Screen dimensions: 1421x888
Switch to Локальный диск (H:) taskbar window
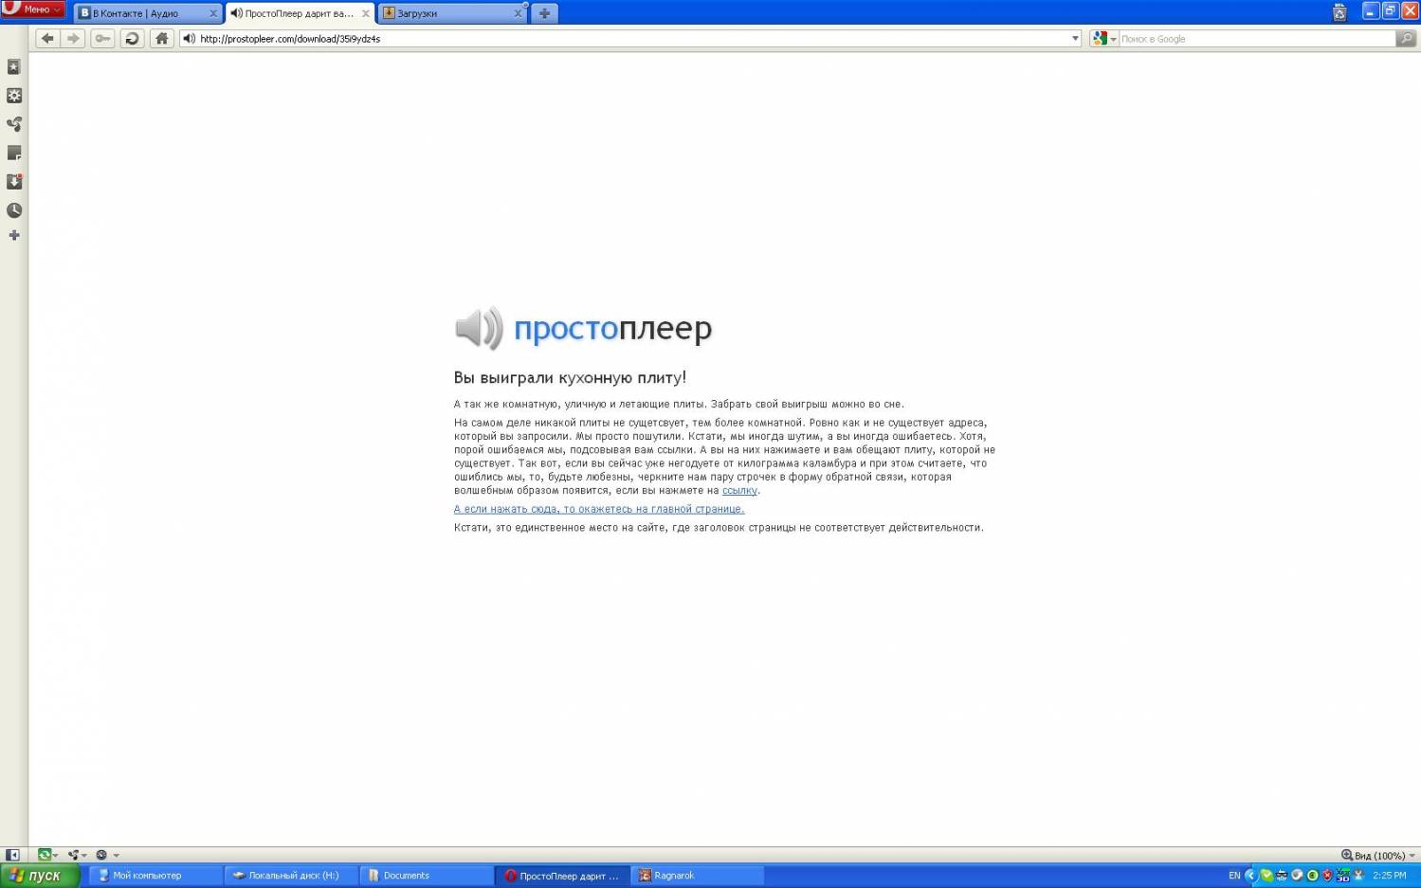292,876
